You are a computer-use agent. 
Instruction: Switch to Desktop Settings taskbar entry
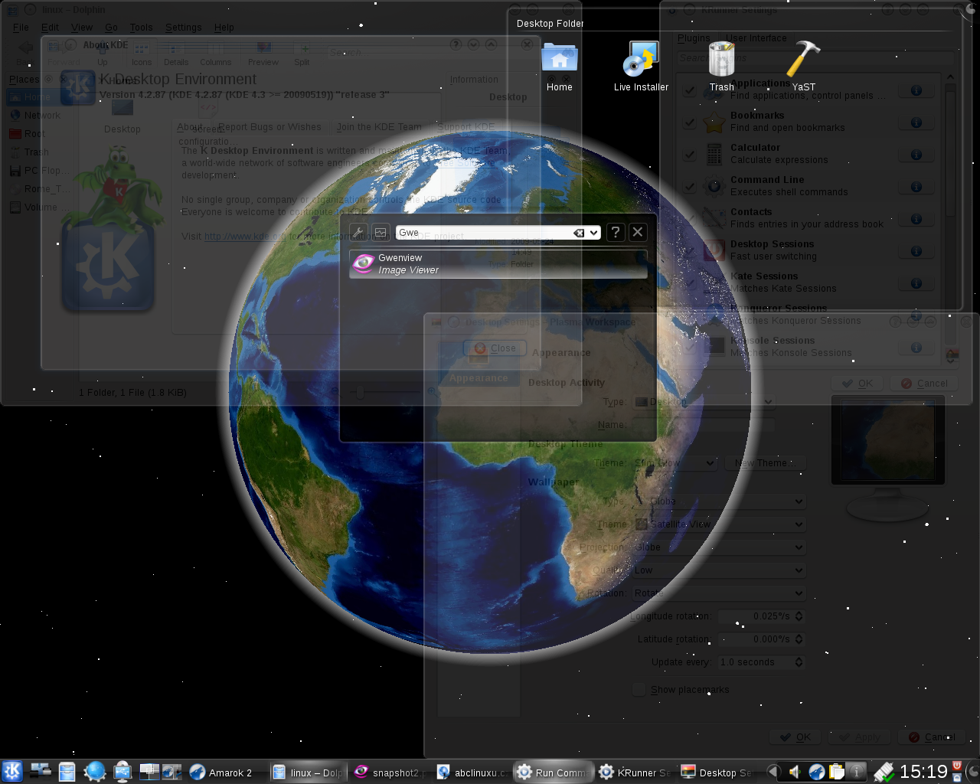717,773
